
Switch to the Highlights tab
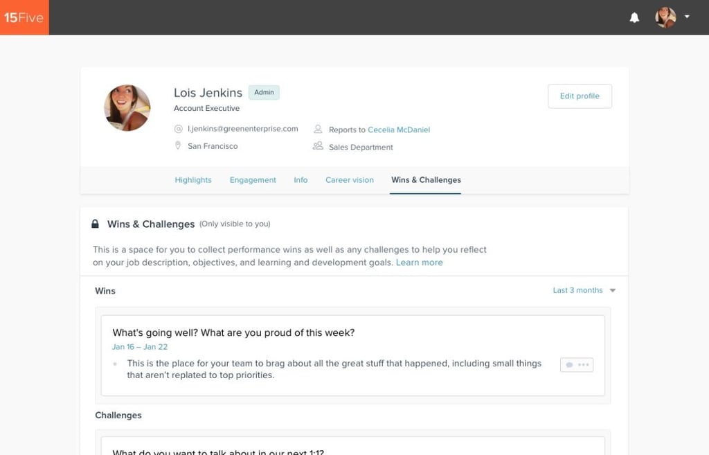[193, 180]
